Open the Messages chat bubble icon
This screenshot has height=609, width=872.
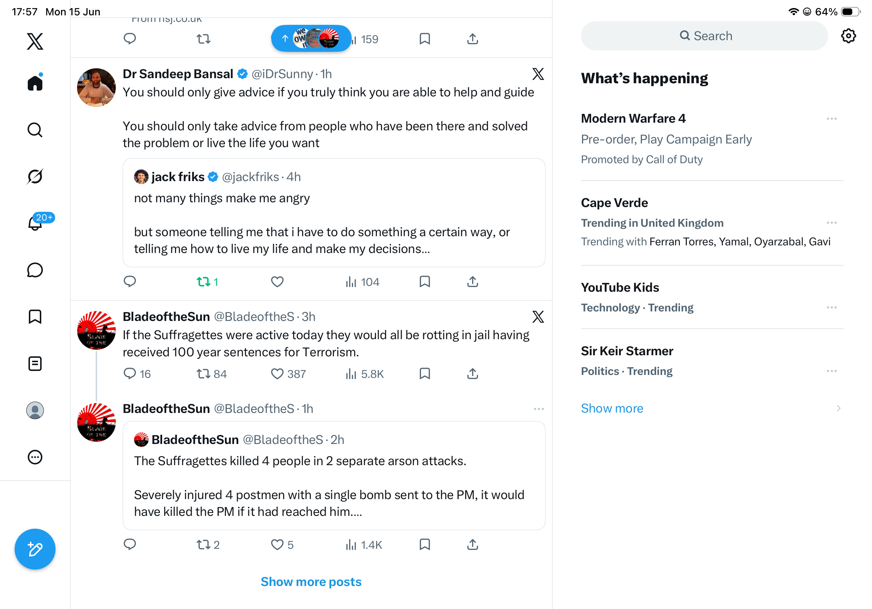coord(35,270)
